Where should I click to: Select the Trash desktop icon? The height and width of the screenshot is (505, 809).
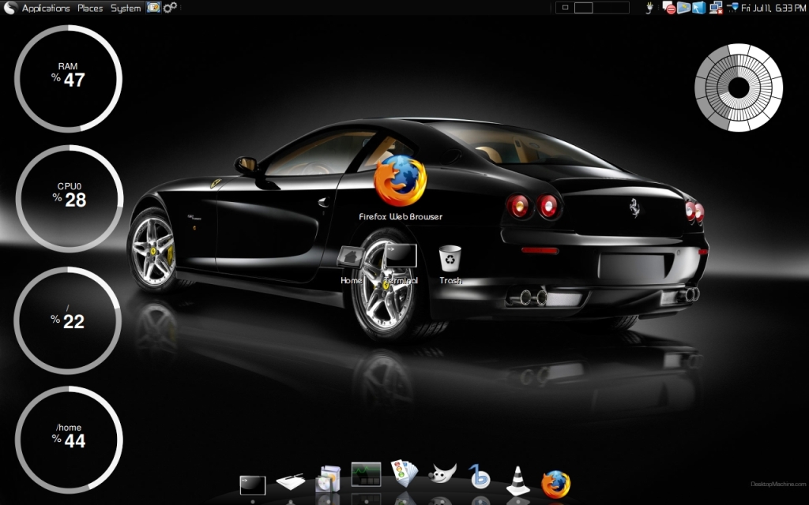[450, 258]
